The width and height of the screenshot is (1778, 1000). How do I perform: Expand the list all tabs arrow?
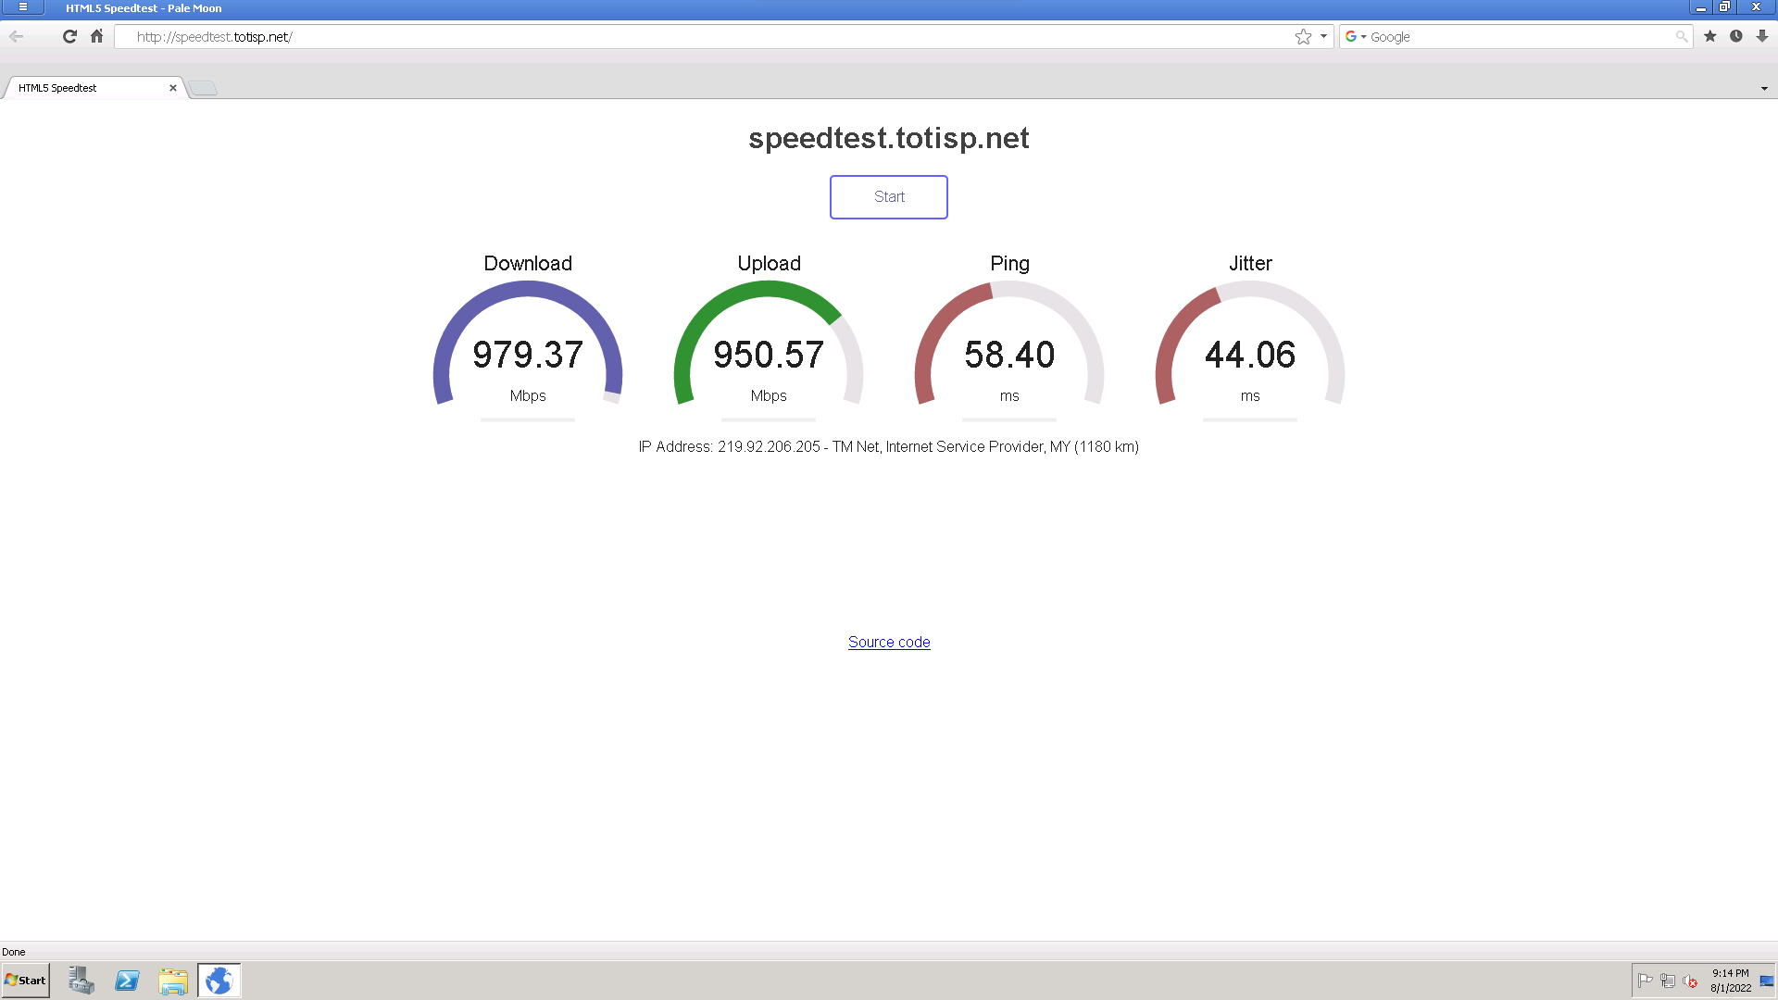coord(1764,88)
